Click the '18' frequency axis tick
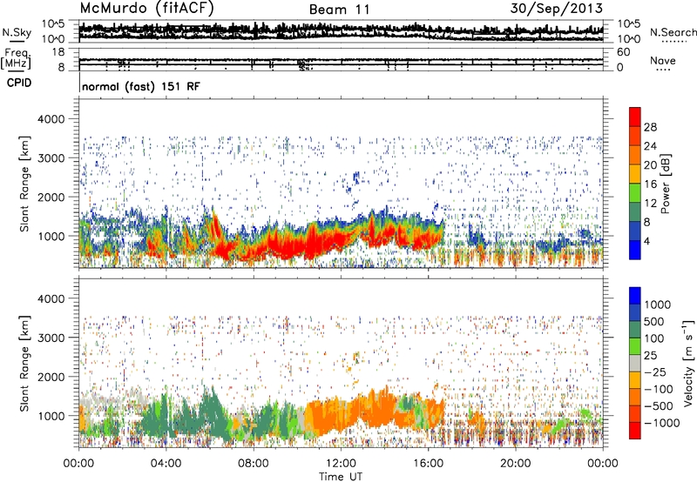Image resolution: width=697 pixels, height=482 pixels. pyautogui.click(x=58, y=52)
